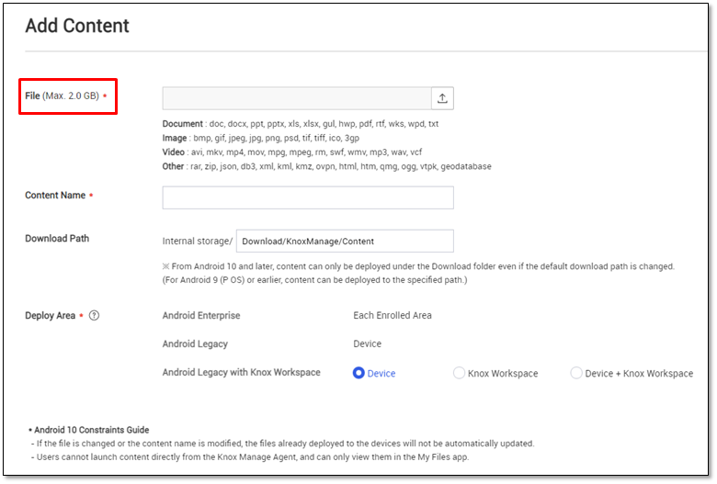The height and width of the screenshot is (484, 717).
Task: Click the File path input field
Action: click(297, 98)
